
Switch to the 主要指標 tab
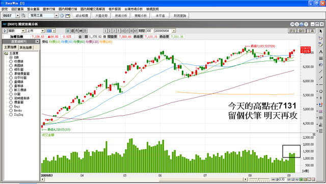10,47
